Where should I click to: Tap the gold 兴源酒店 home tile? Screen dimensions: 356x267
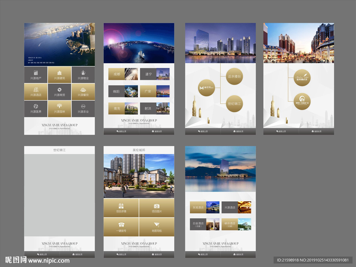36,92
